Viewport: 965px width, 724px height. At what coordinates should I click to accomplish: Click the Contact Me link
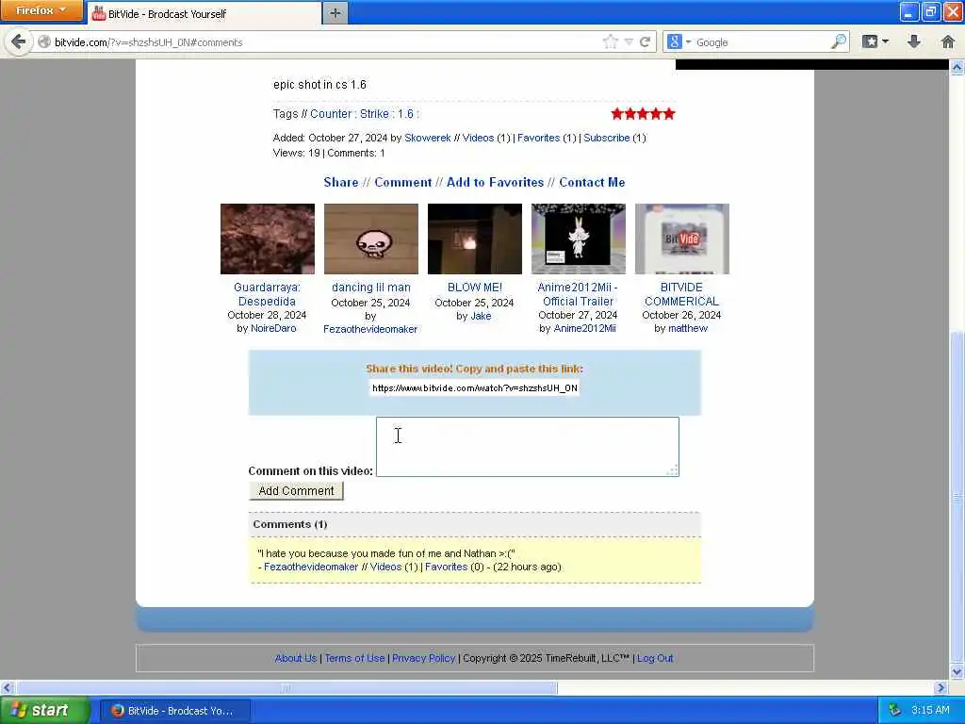click(x=592, y=182)
